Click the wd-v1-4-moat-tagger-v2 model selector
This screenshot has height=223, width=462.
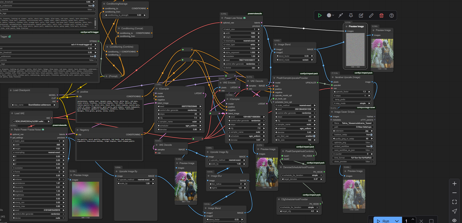tap(48, 44)
